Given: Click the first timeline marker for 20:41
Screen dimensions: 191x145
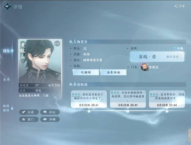Looking at the screenshot, I should [x=89, y=111].
